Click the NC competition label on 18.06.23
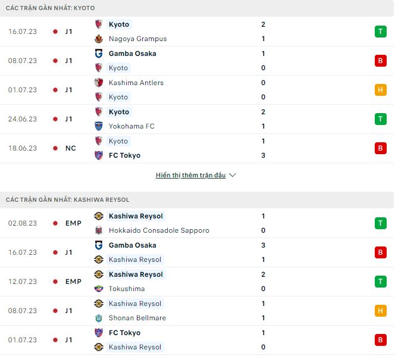The image size is (395, 356). click(71, 148)
